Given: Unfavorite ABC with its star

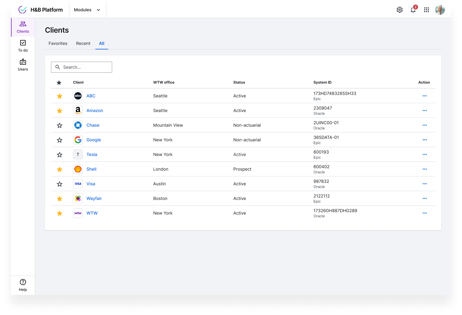Looking at the screenshot, I should pos(60,96).
